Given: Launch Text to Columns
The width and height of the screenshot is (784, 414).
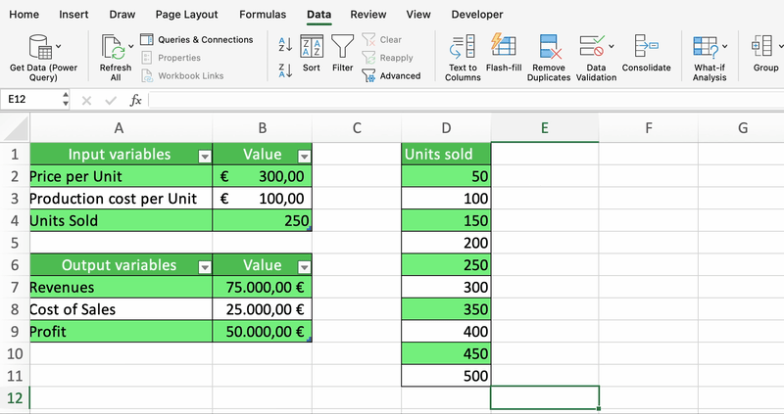Looking at the screenshot, I should tap(463, 58).
